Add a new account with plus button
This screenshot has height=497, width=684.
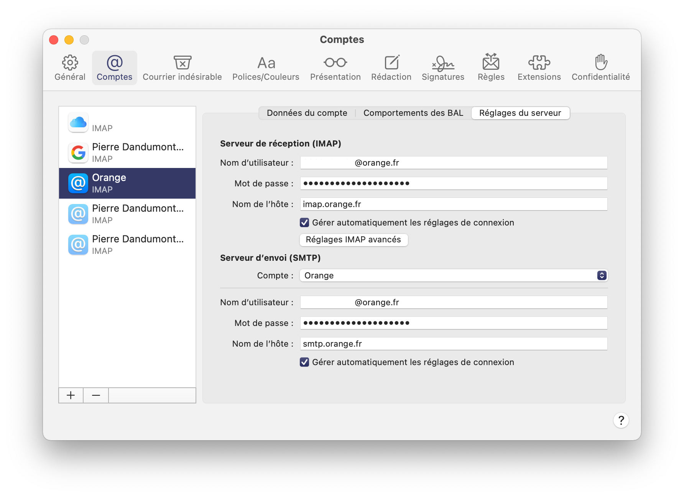coord(71,395)
